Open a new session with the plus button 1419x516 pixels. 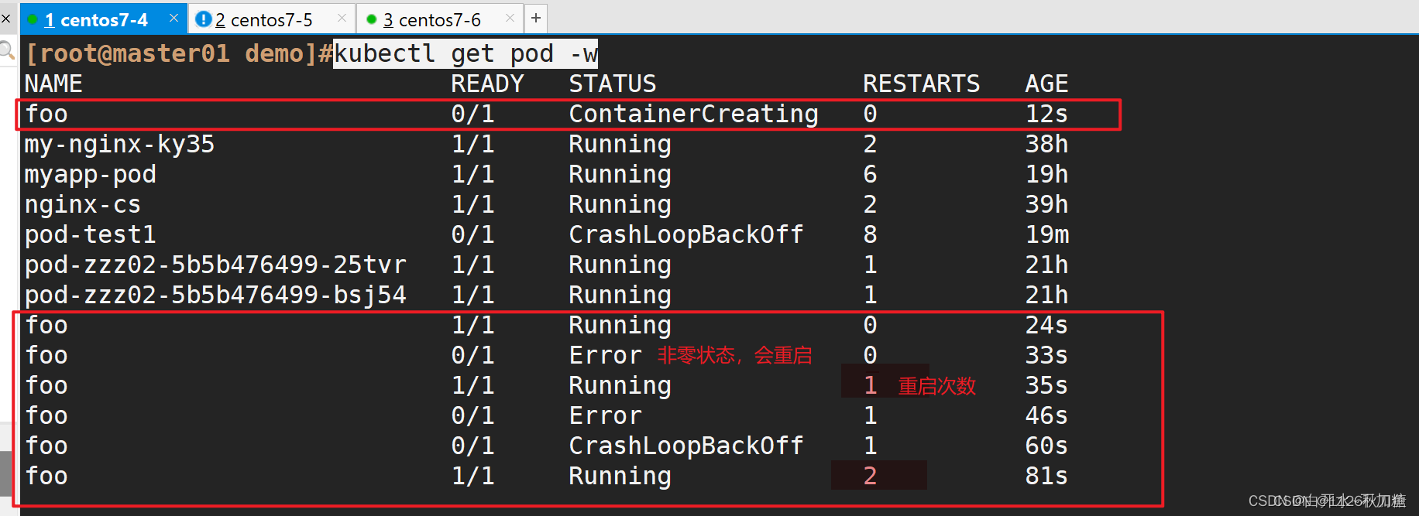click(536, 18)
